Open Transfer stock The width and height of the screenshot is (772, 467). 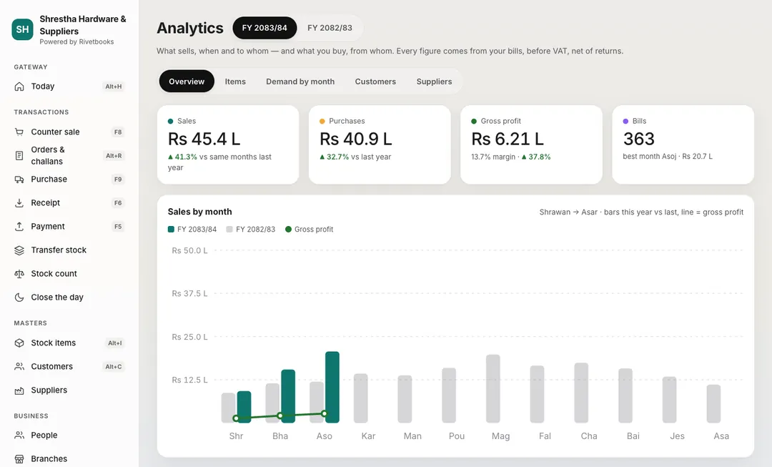(x=69, y=250)
